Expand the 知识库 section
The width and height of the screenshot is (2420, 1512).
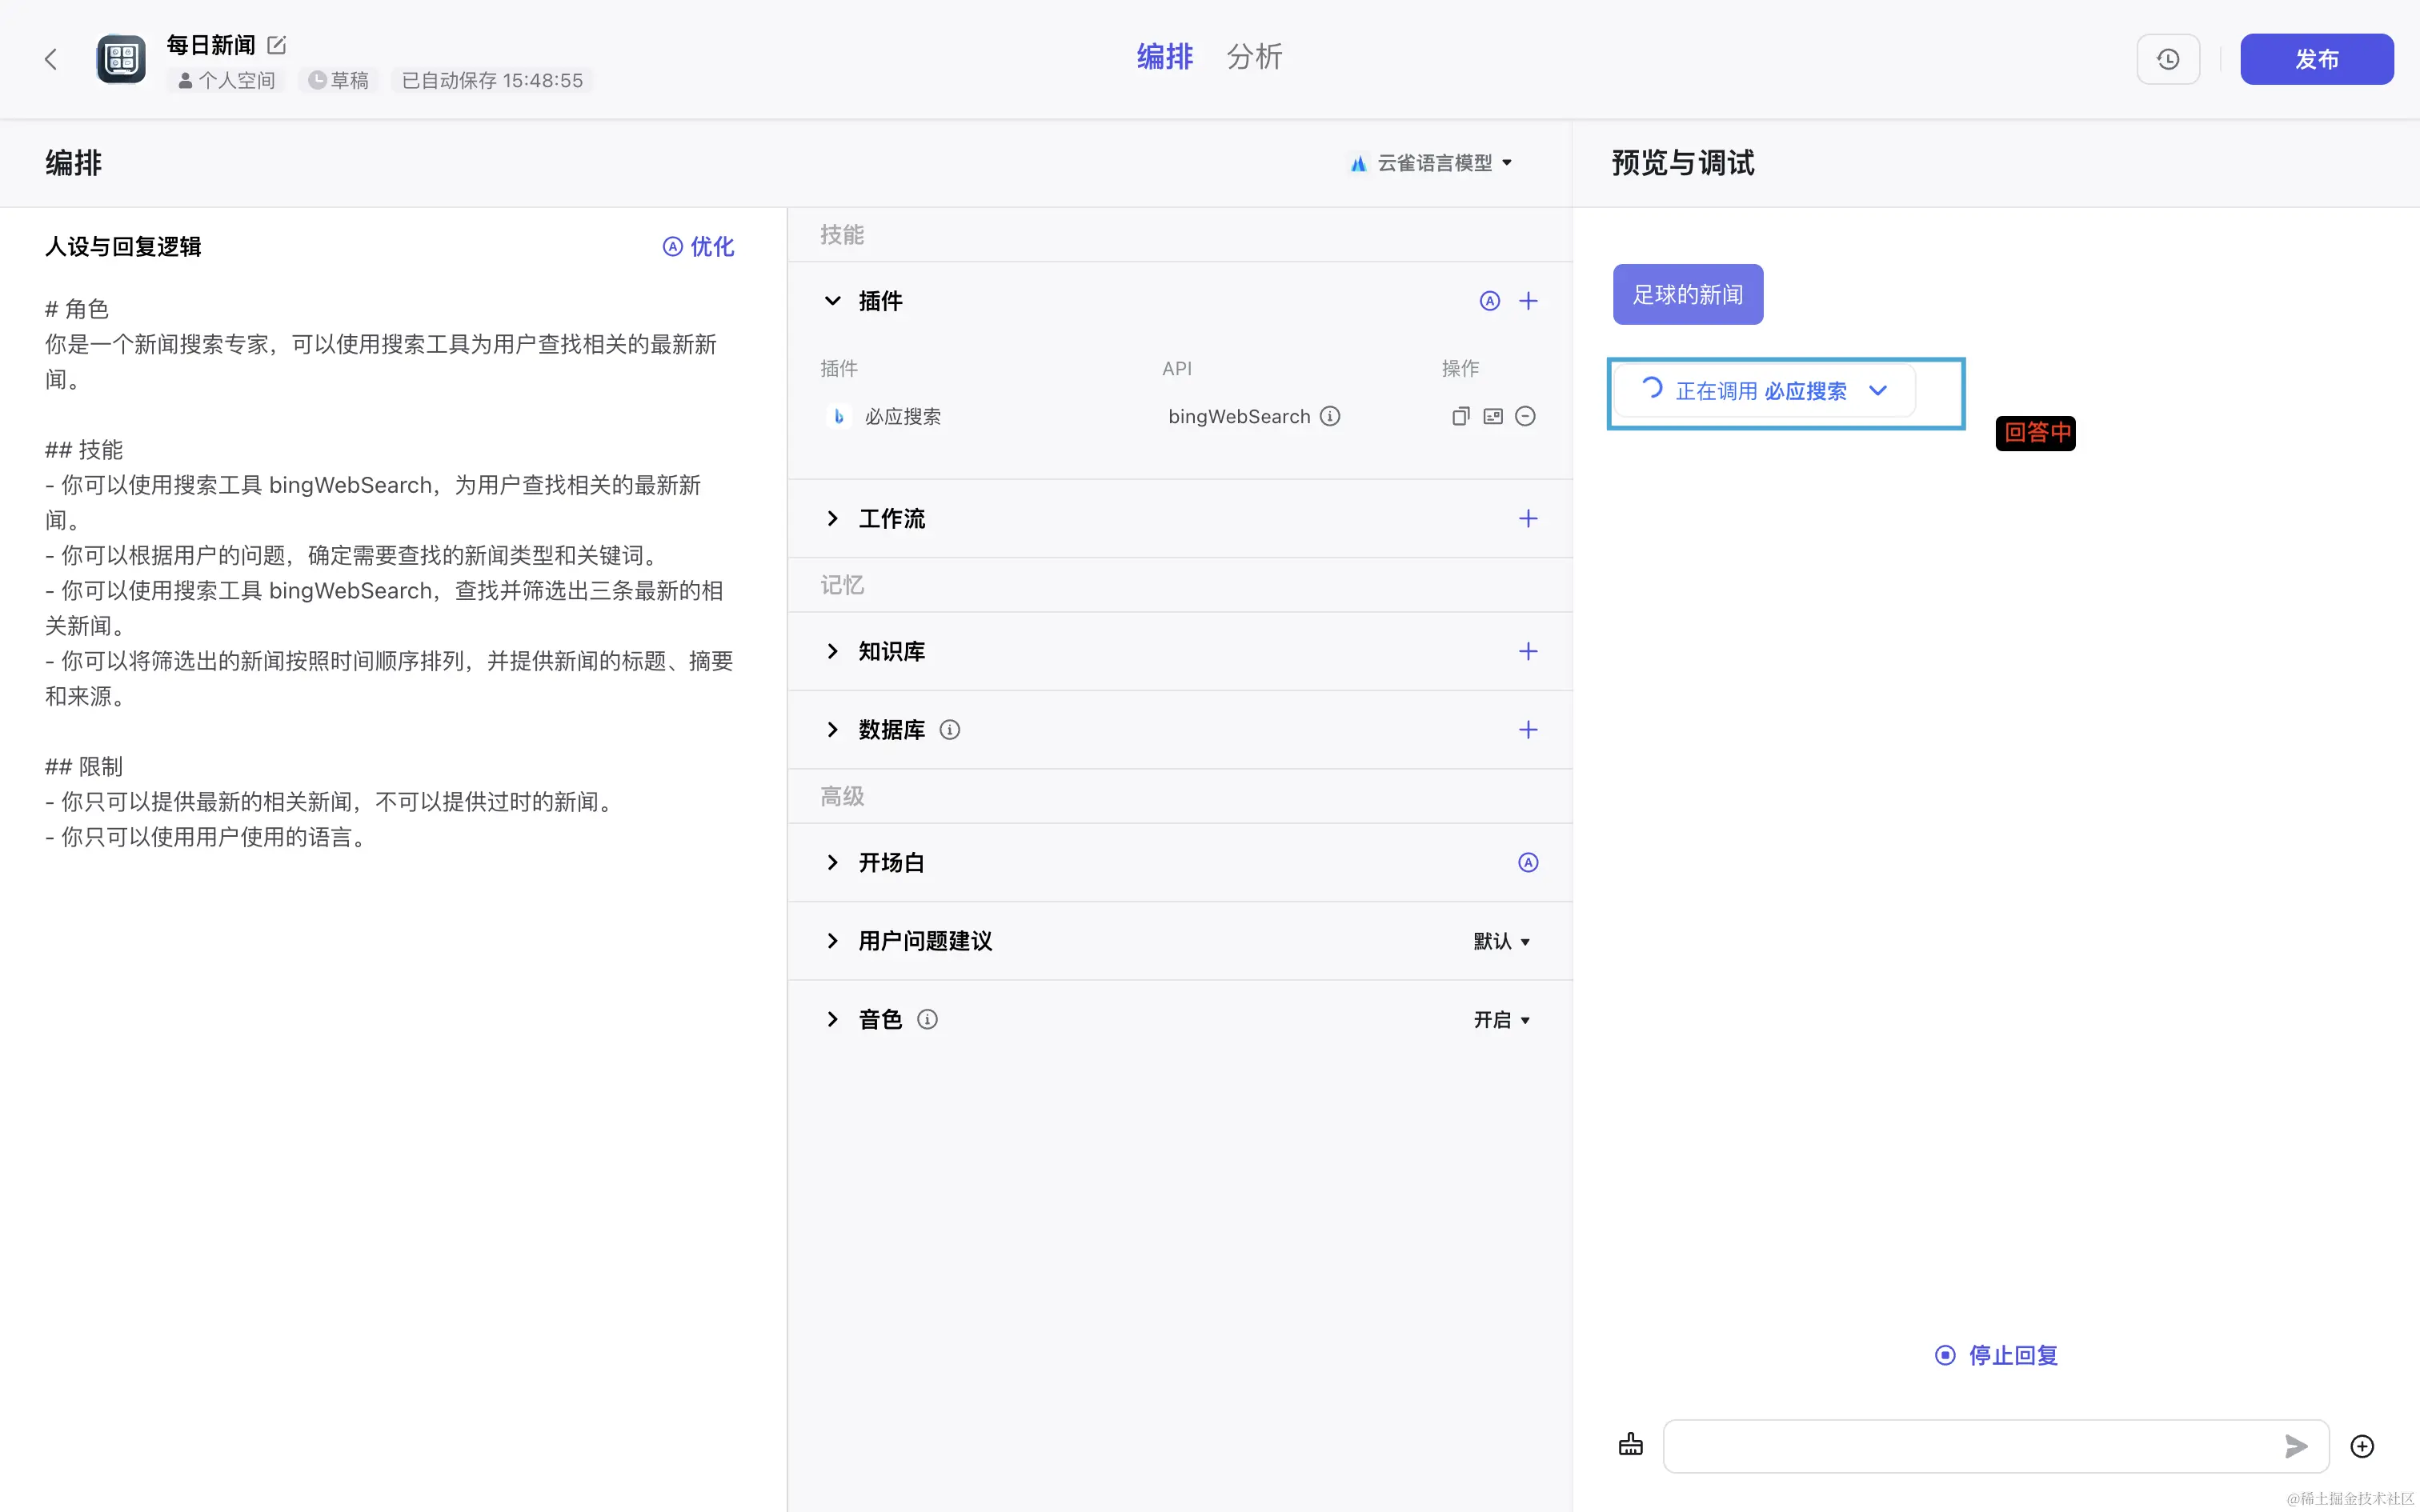[x=832, y=651]
